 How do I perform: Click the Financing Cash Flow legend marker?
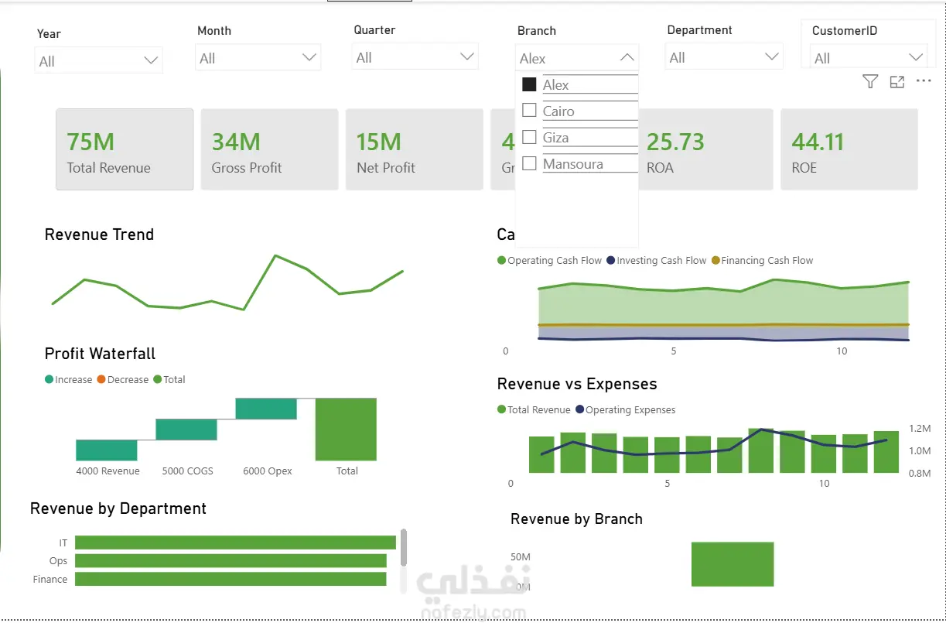click(x=715, y=261)
